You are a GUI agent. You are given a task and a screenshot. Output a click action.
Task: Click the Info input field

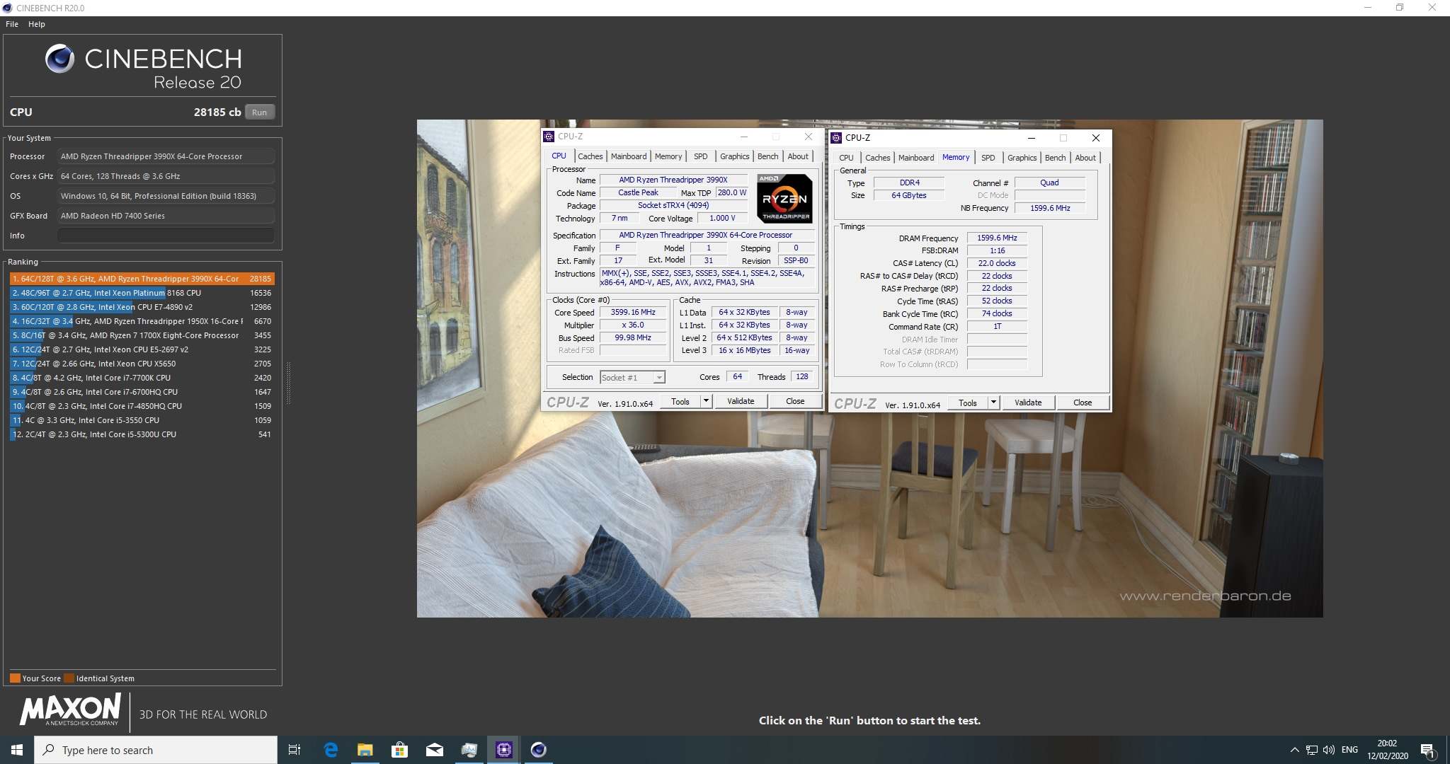tap(166, 236)
